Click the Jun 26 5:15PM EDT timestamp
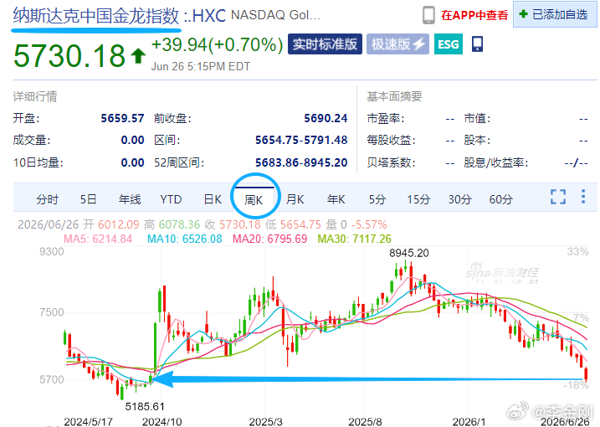Screen dimensions: 600x427 coord(201,67)
